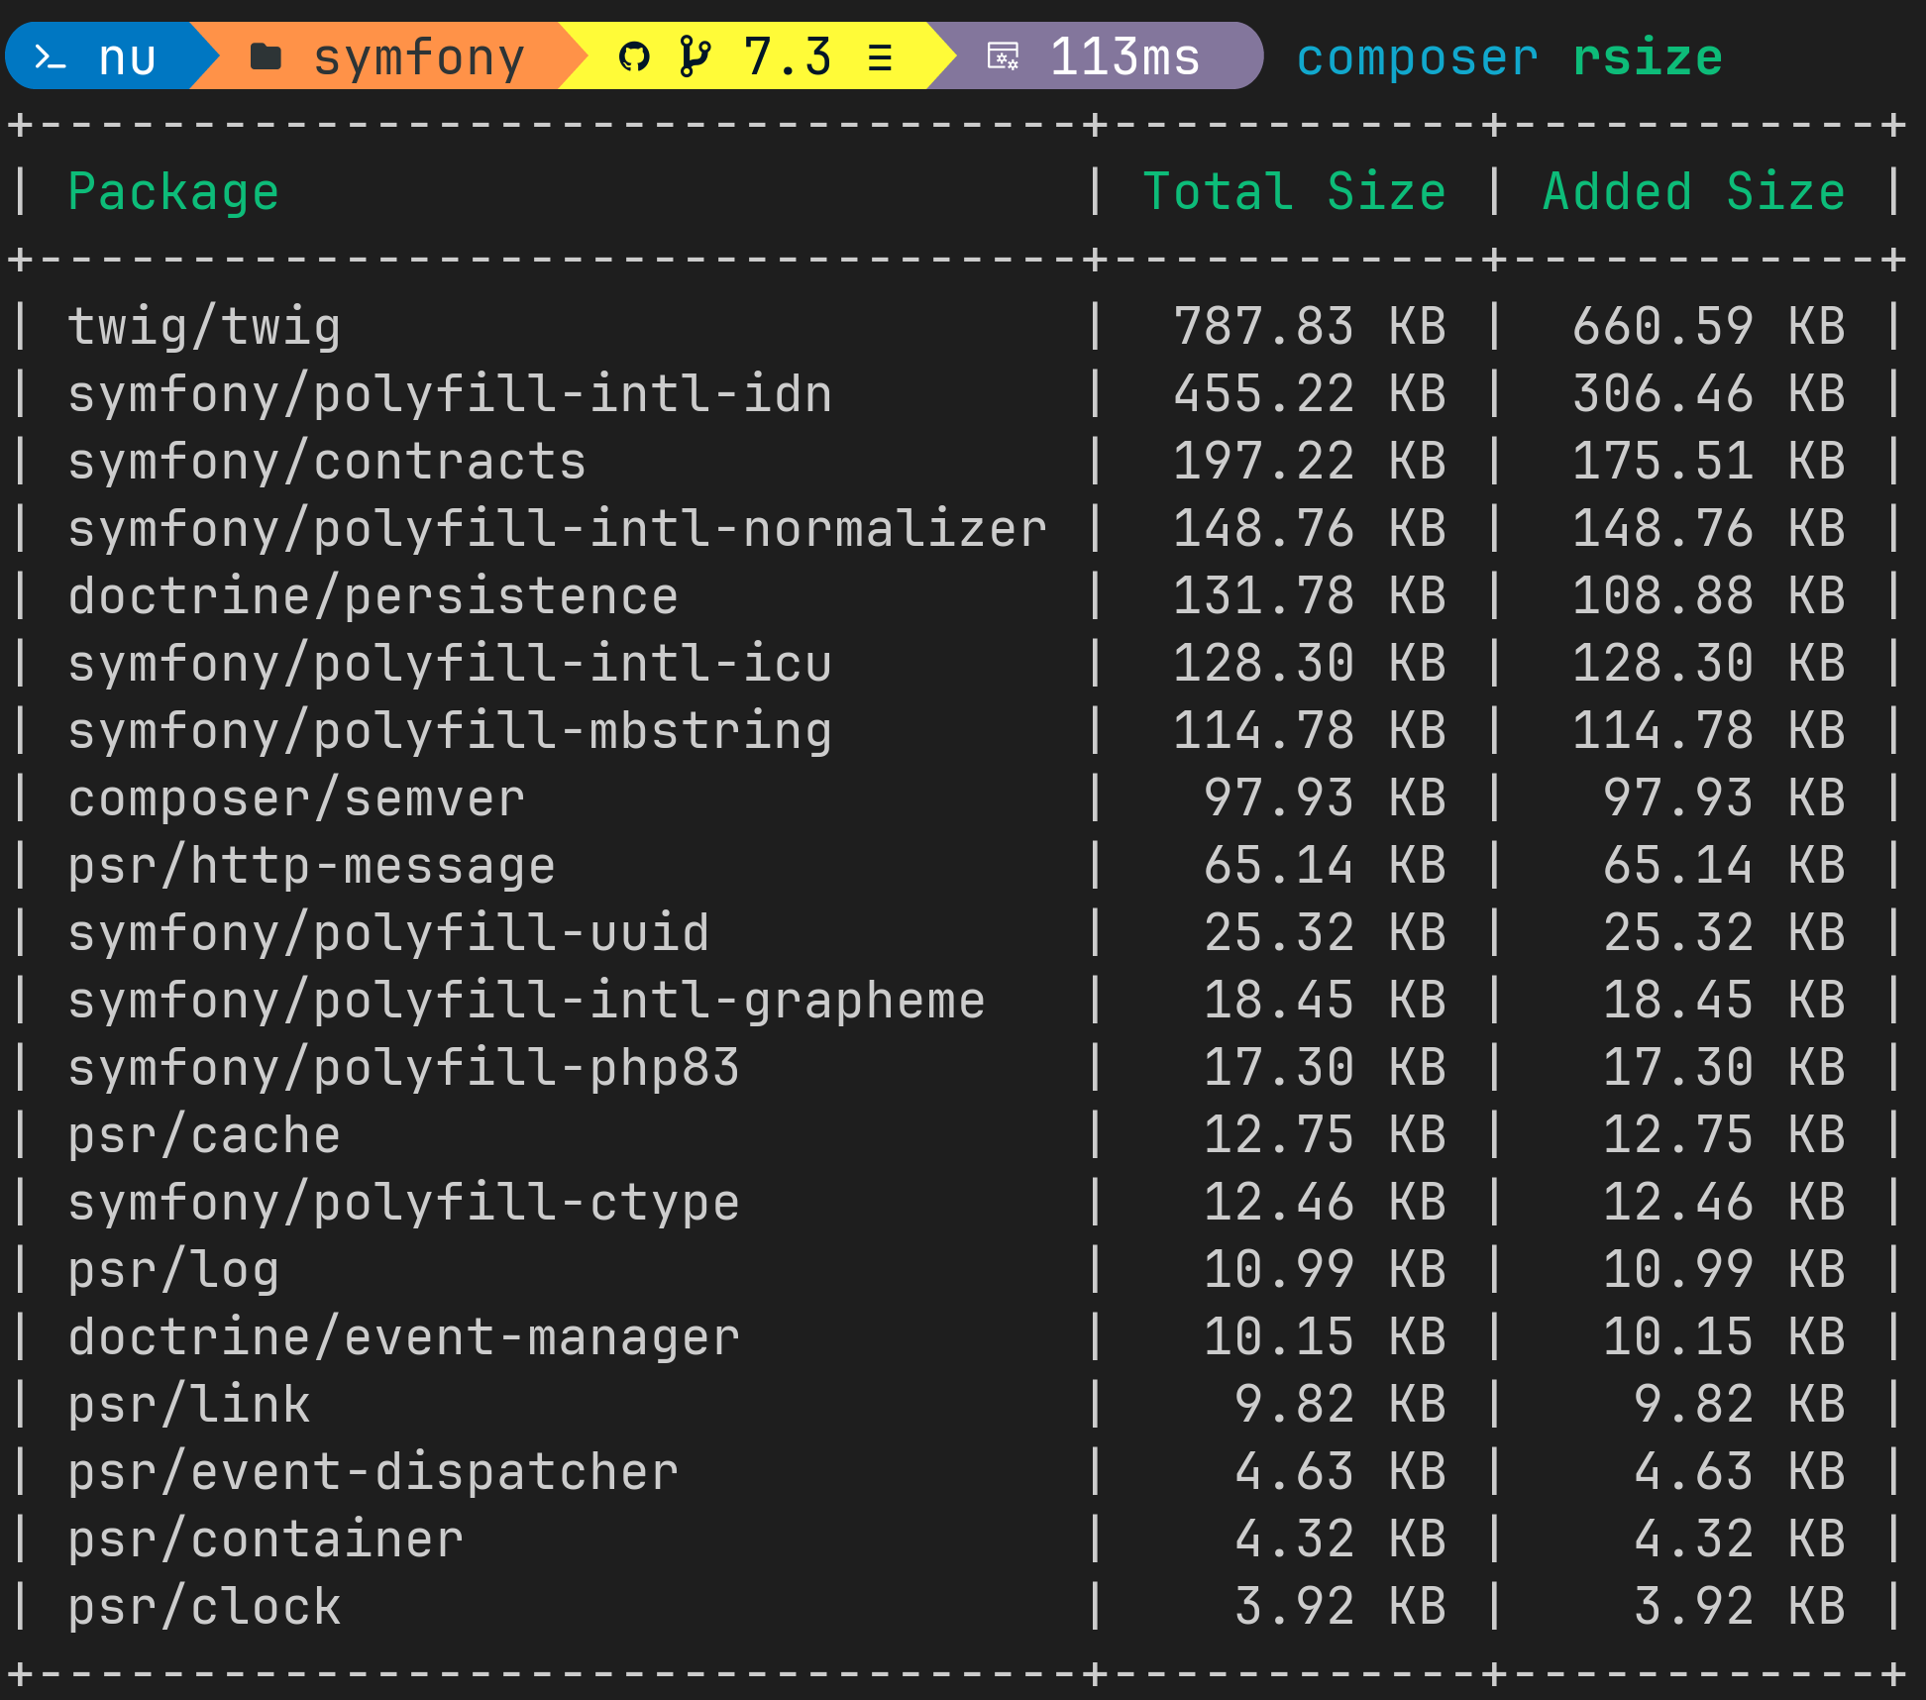Click the git branch icon before 7.3
This screenshot has width=1926, height=1700.
695,56
